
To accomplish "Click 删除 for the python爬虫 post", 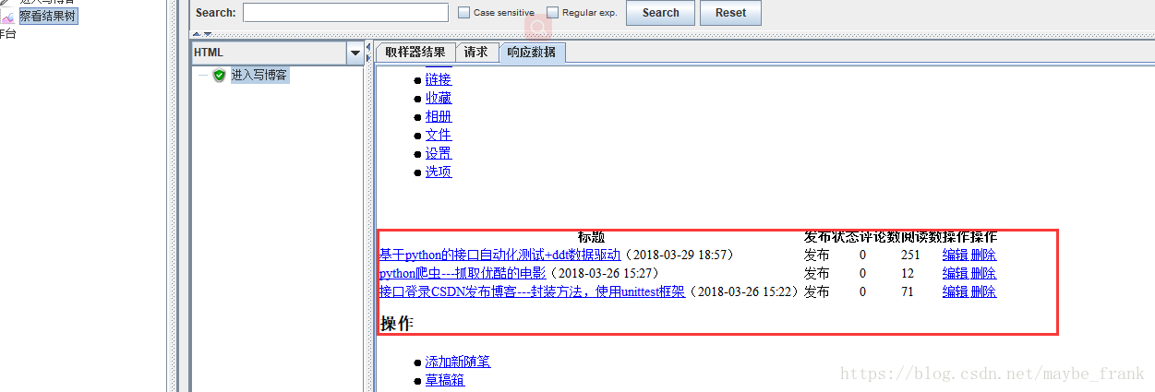I will click(984, 273).
